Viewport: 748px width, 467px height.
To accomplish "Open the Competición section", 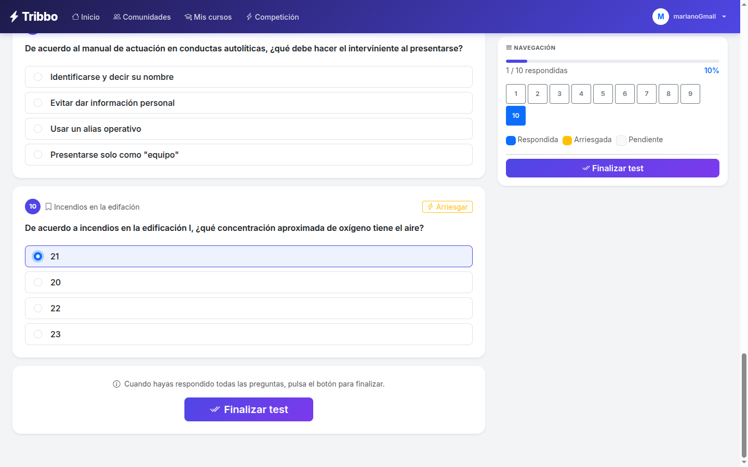I will pyautogui.click(x=272, y=17).
